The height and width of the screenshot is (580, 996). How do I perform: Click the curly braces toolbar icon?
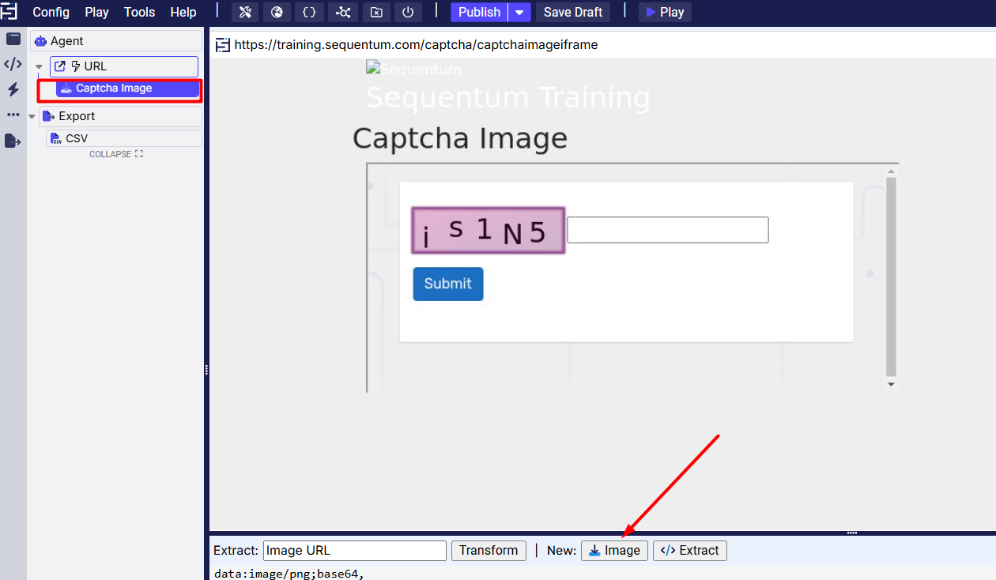pos(309,12)
